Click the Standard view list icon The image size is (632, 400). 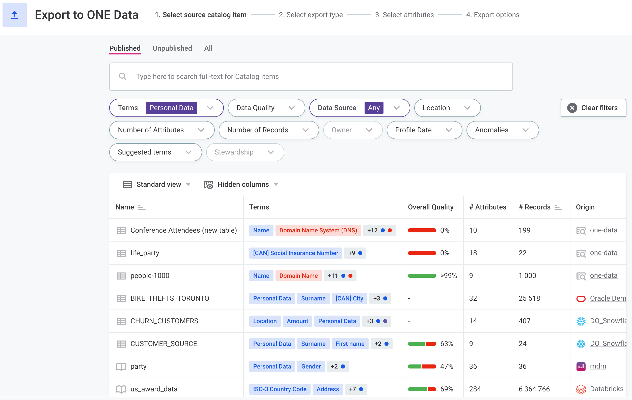127,184
